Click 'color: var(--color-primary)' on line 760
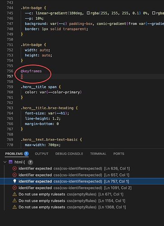The width and height of the screenshot is (164, 226). click(53, 92)
